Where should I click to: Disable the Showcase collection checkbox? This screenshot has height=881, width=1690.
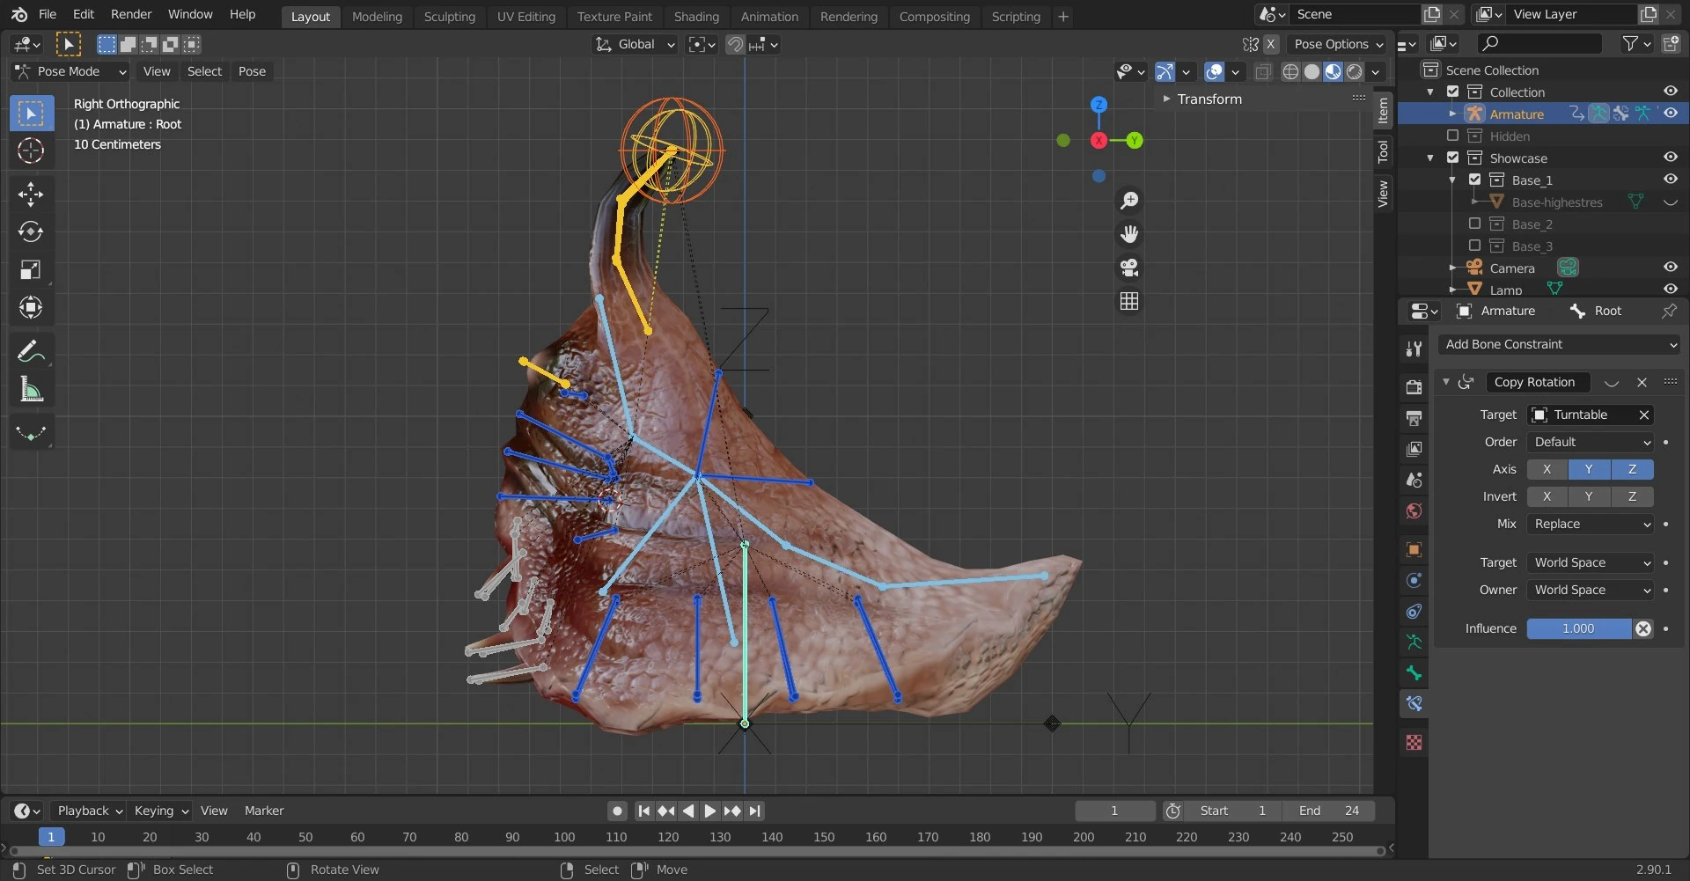[1452, 158]
